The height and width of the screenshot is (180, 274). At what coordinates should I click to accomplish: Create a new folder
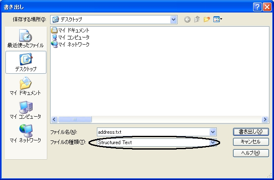207,19
